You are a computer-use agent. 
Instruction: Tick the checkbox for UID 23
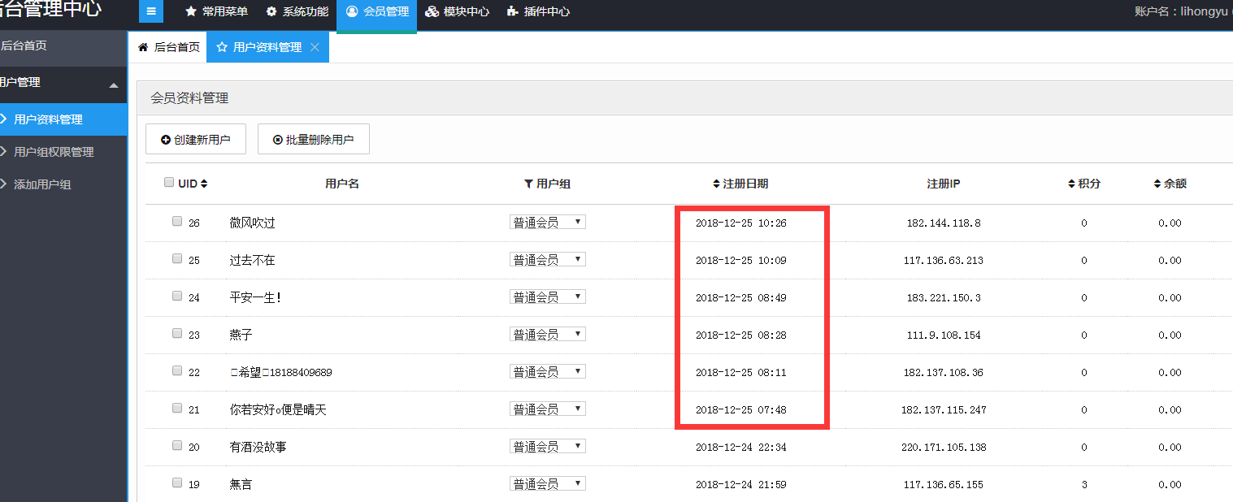[x=177, y=333]
